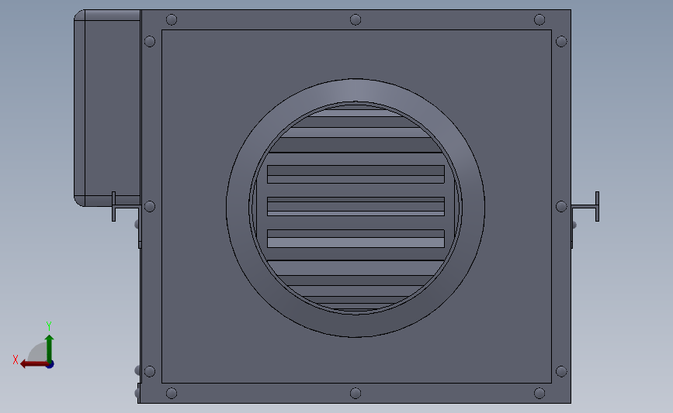The height and width of the screenshot is (413, 673).
Task: Select the middle bolt on the right frame edge
Action: pos(561,206)
